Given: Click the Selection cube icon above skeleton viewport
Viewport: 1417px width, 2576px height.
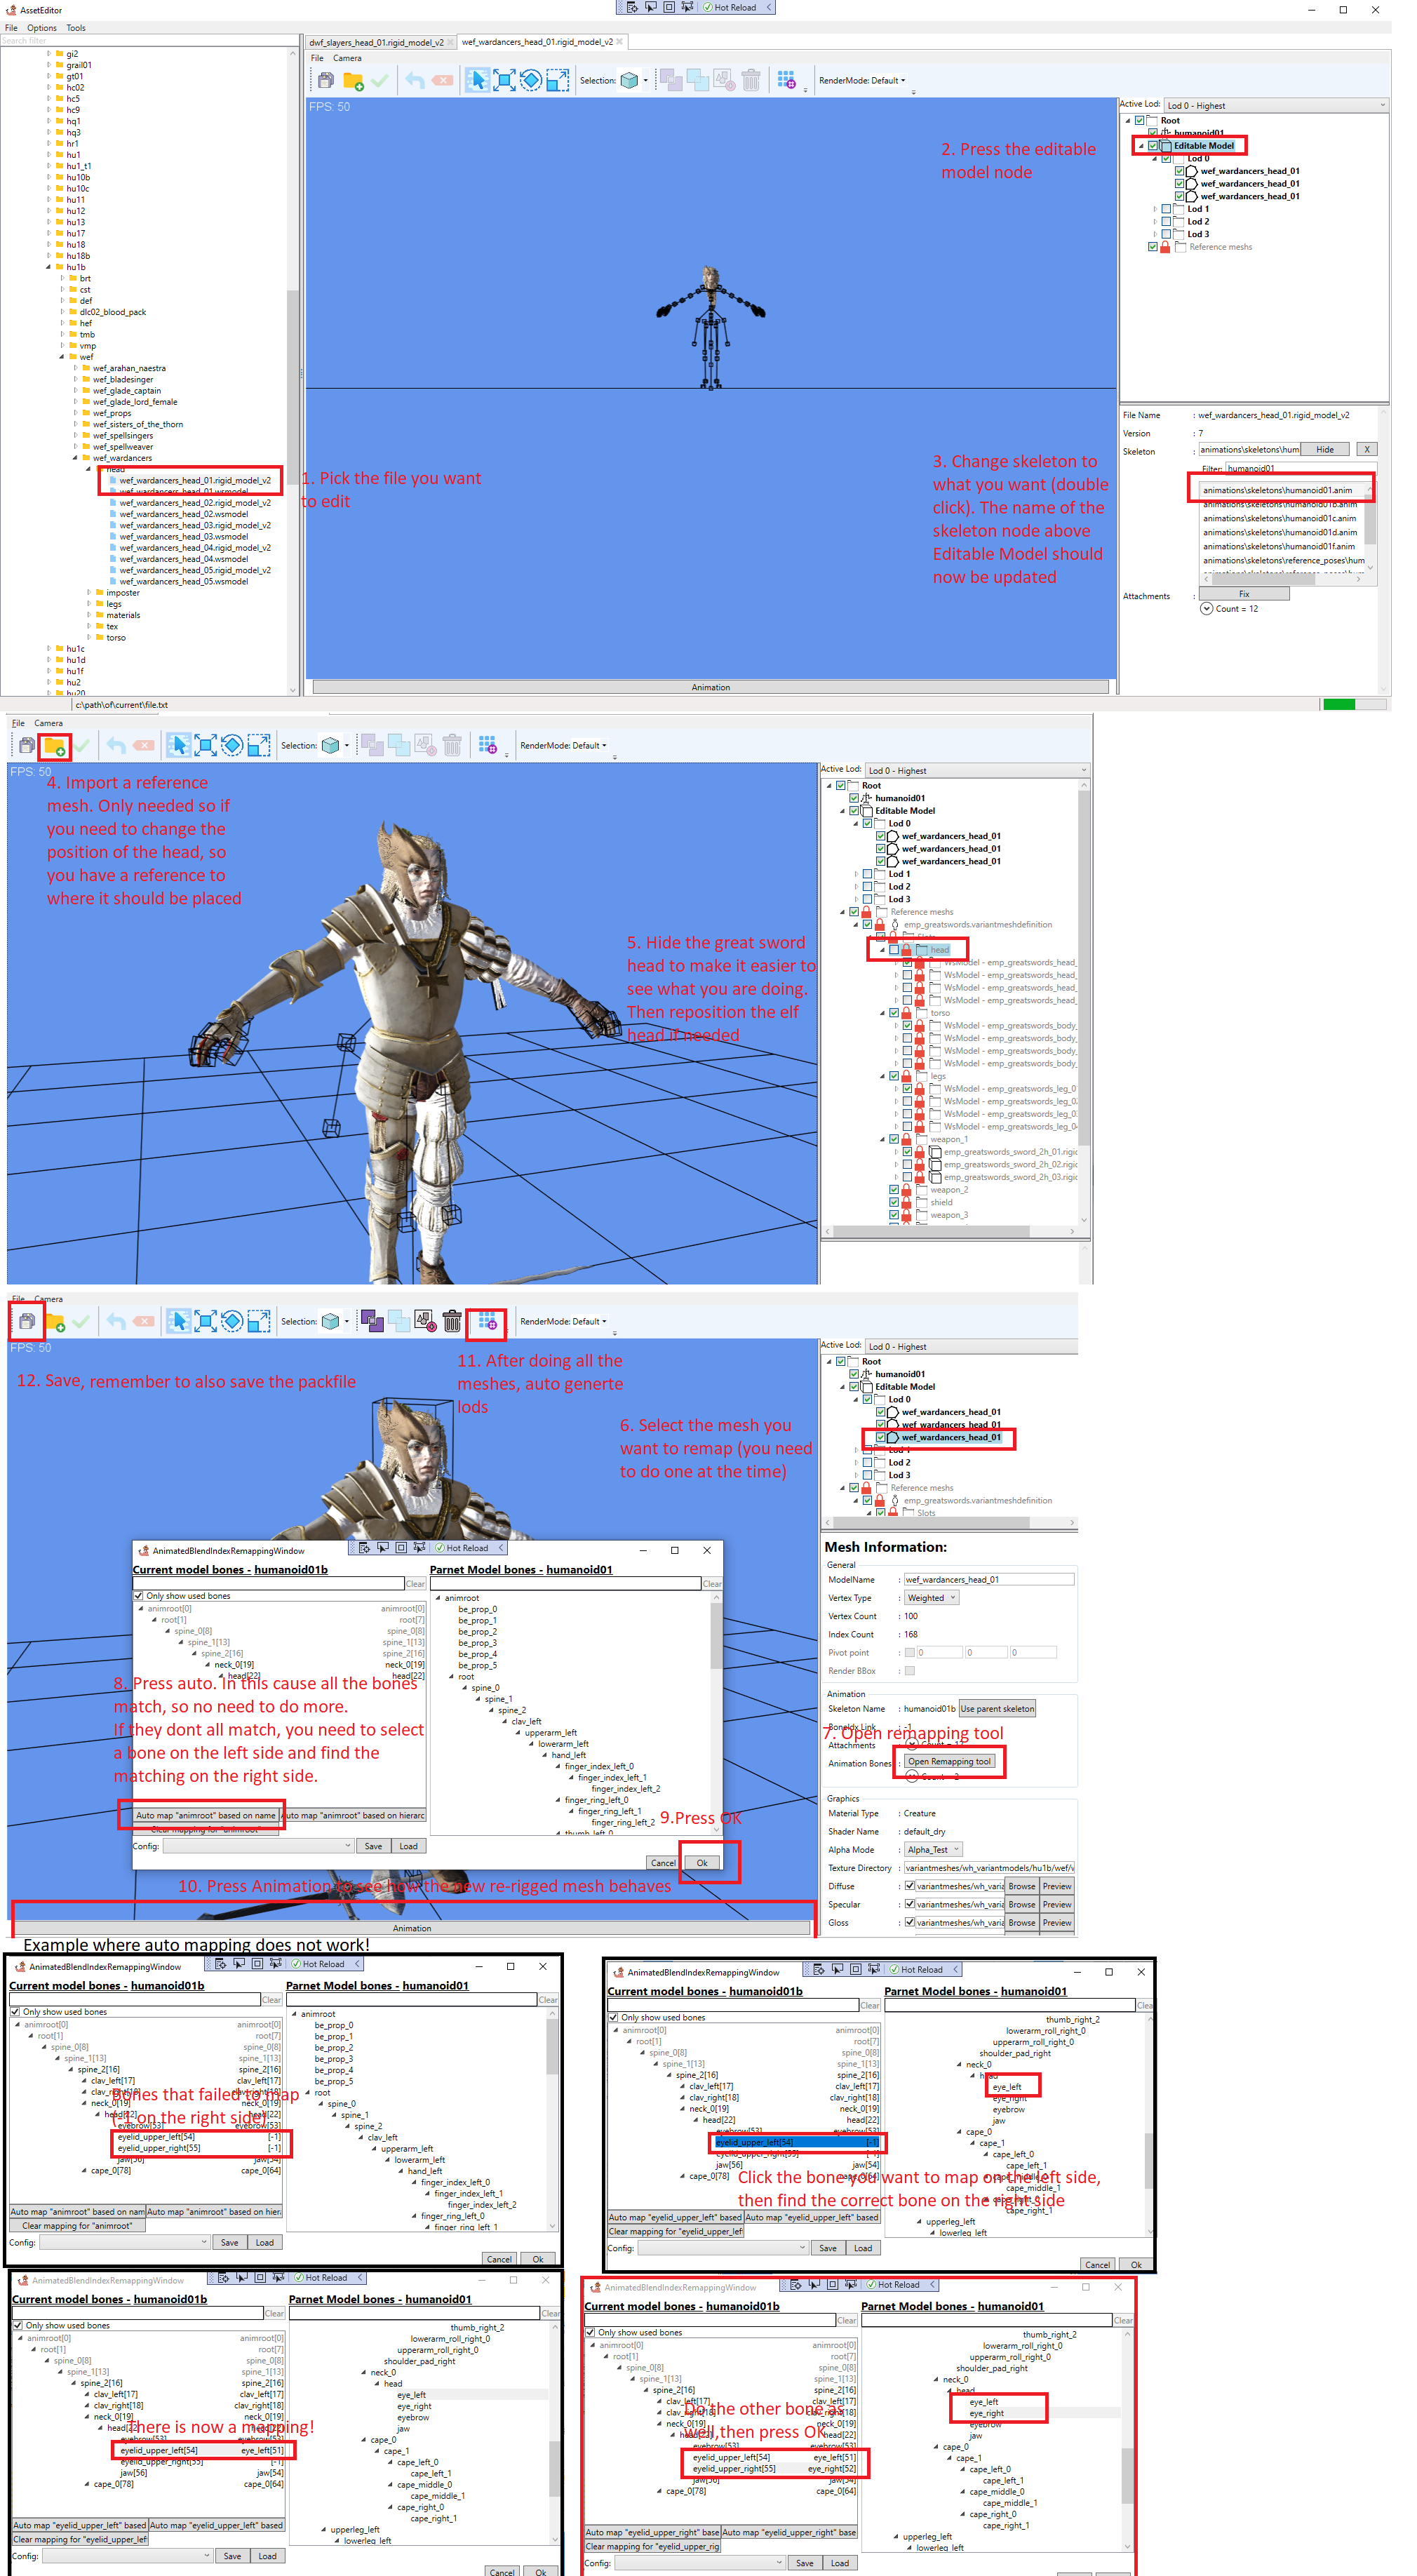Looking at the screenshot, I should coord(629,80).
